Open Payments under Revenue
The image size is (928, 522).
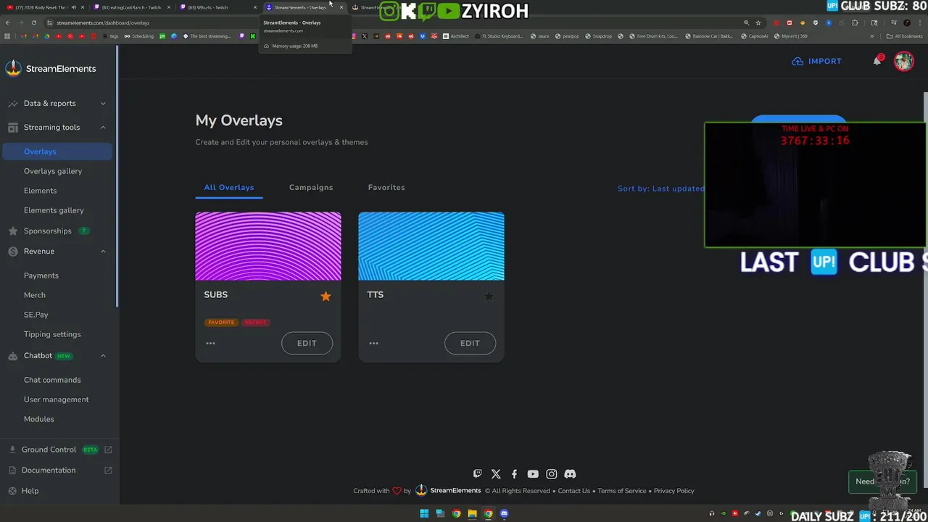pos(41,275)
